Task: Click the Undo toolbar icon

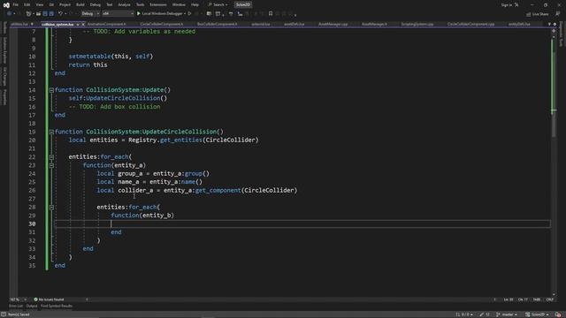Action: 60,14
